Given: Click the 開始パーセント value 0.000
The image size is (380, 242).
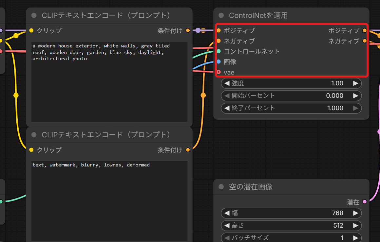Looking at the screenshot, I should (x=335, y=95).
